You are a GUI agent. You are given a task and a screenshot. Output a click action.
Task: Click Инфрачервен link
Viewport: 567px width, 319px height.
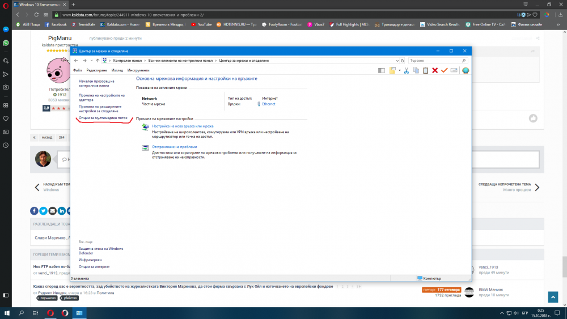(90, 260)
